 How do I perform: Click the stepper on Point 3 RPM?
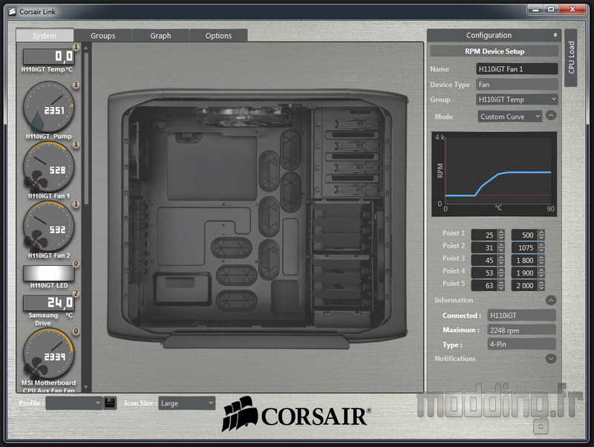coord(542,260)
